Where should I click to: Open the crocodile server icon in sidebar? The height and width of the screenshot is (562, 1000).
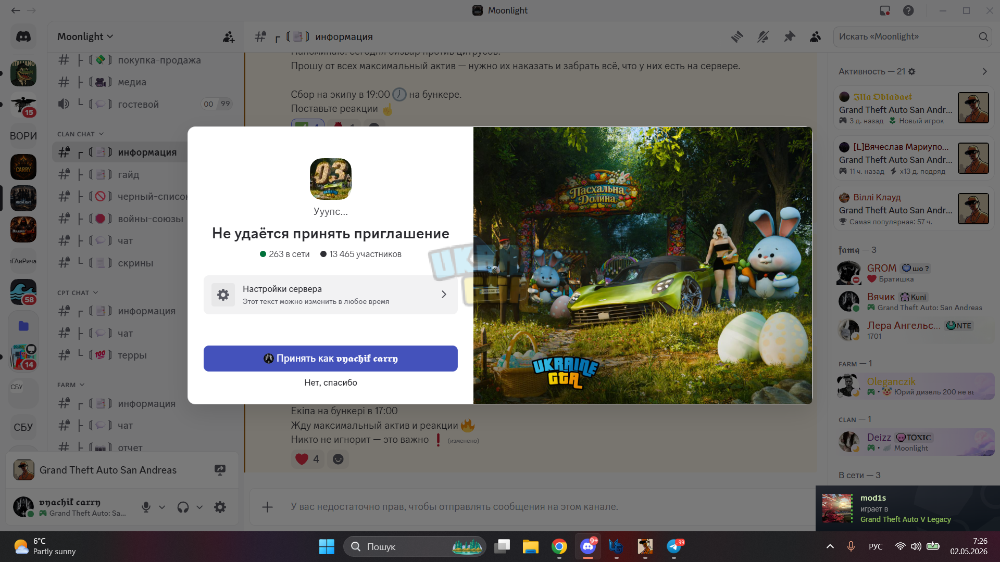(23, 73)
